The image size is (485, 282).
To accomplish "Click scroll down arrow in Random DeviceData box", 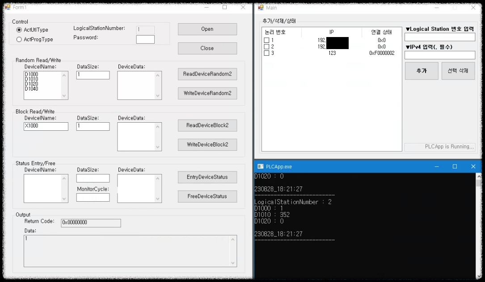I will [158, 96].
